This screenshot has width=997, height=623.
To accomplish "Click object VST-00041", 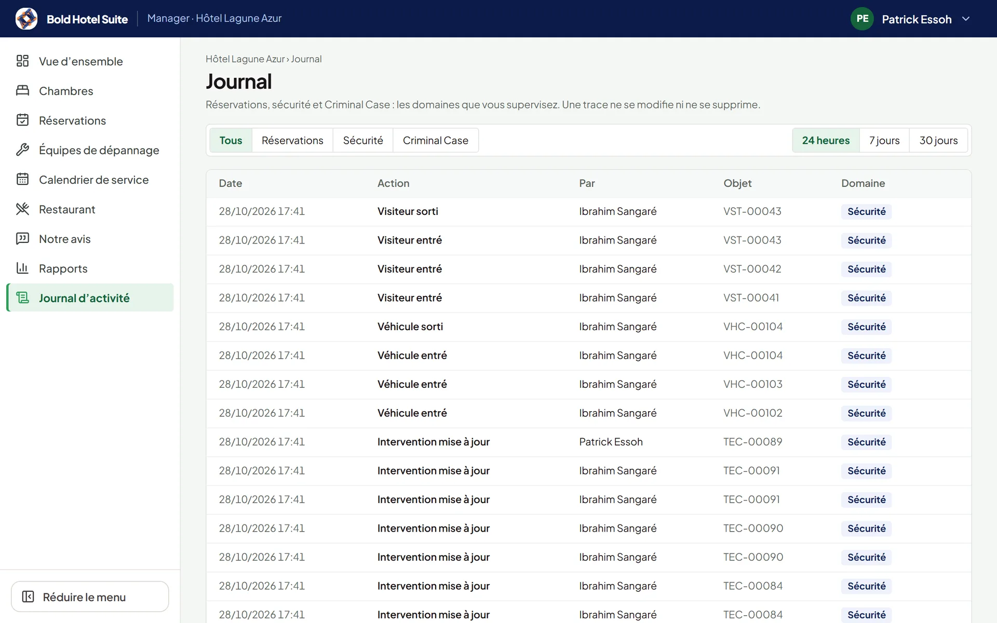I will coord(751,298).
